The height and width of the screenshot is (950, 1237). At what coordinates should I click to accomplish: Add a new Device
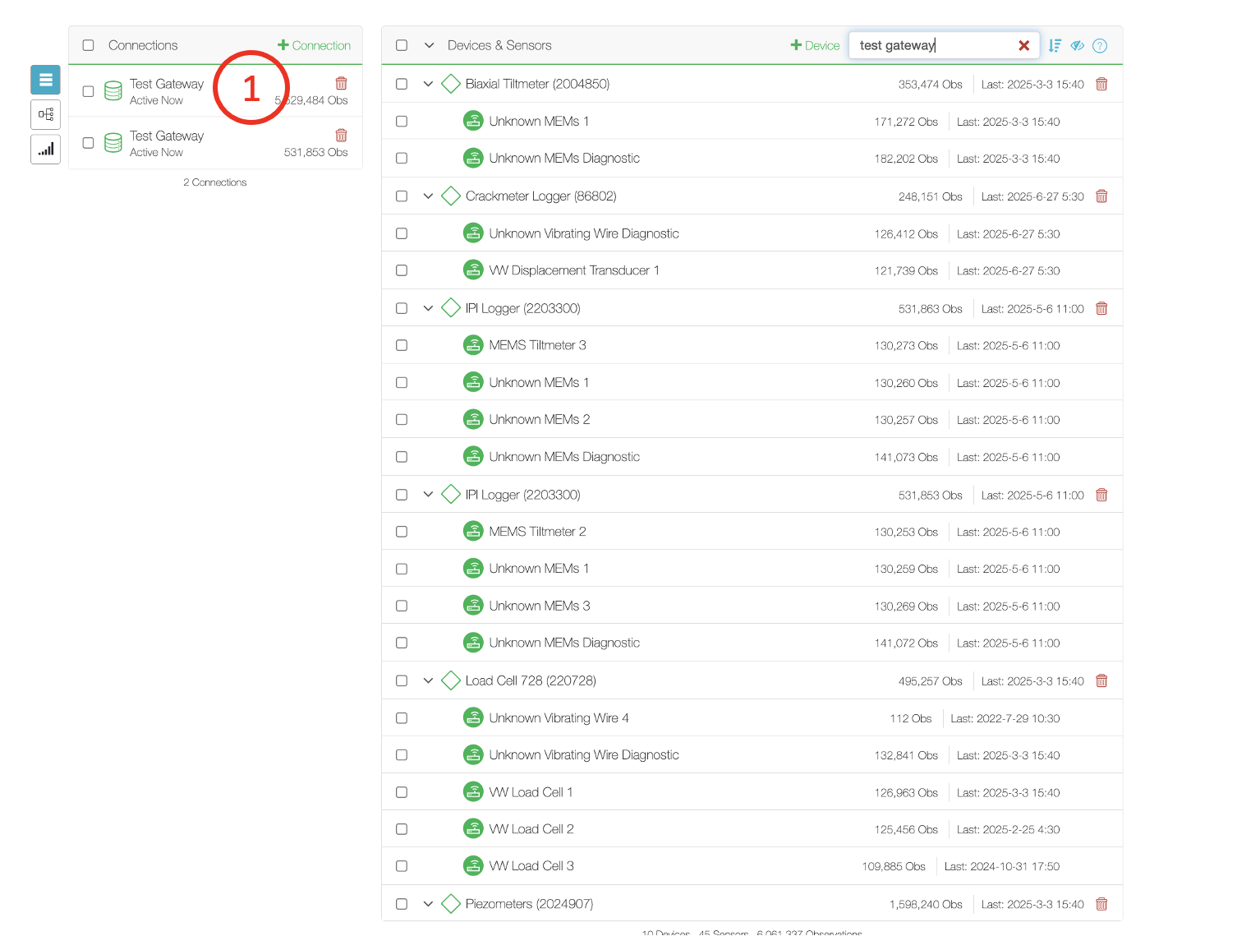(815, 45)
